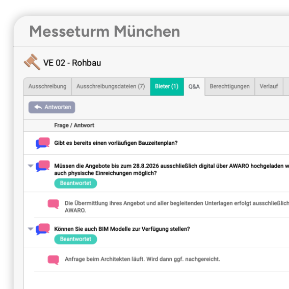Show the Verlauf tab
This screenshot has width=289, height=289.
(x=269, y=87)
